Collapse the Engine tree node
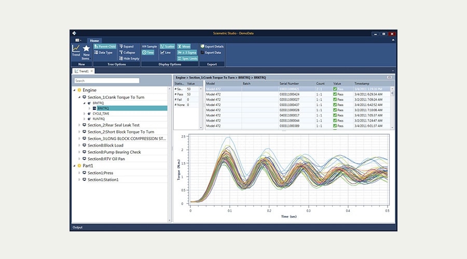 pyautogui.click(x=74, y=90)
